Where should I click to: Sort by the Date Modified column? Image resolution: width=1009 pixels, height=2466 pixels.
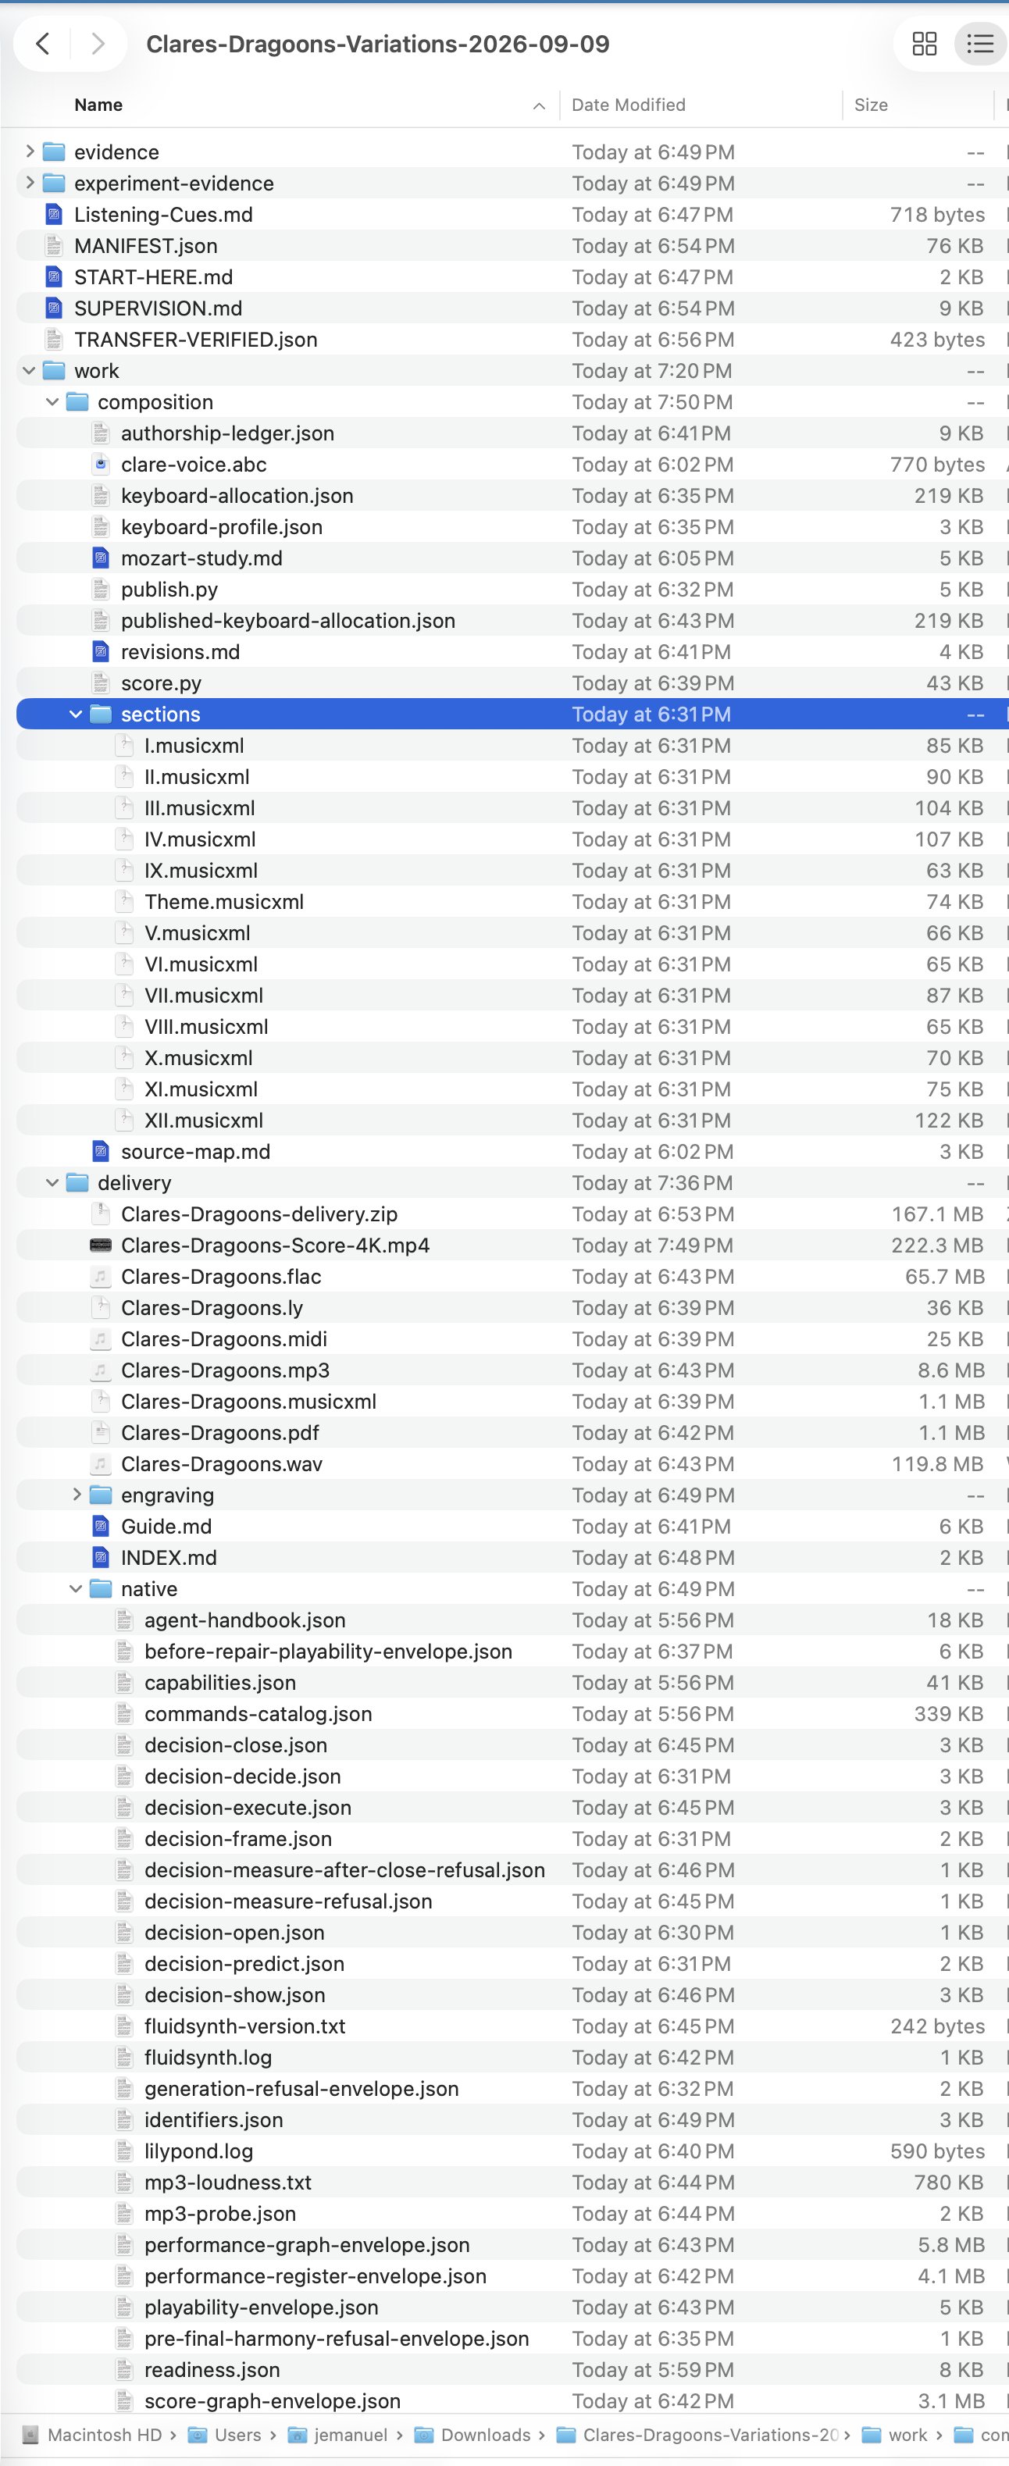[628, 105]
